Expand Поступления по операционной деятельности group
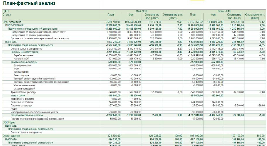This screenshot has height=146, width=267. click(x=33, y=29)
